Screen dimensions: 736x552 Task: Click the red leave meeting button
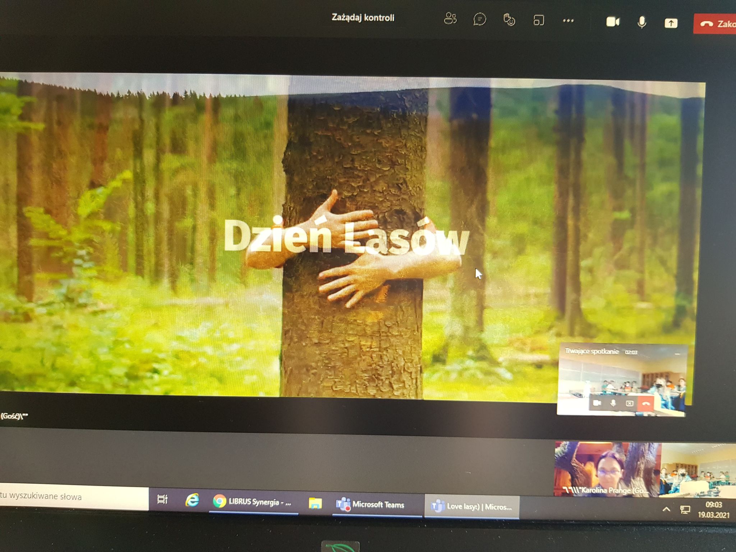pos(714,24)
